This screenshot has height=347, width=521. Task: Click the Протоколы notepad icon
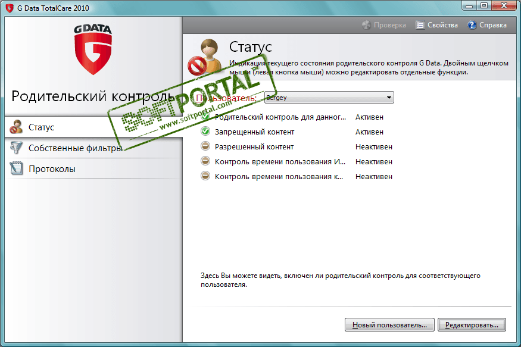click(x=16, y=168)
